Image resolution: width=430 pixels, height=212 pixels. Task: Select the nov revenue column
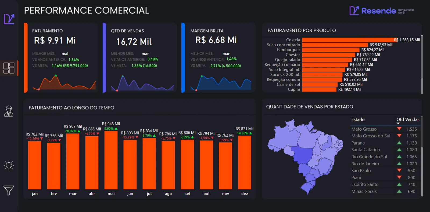[x=225, y=166]
